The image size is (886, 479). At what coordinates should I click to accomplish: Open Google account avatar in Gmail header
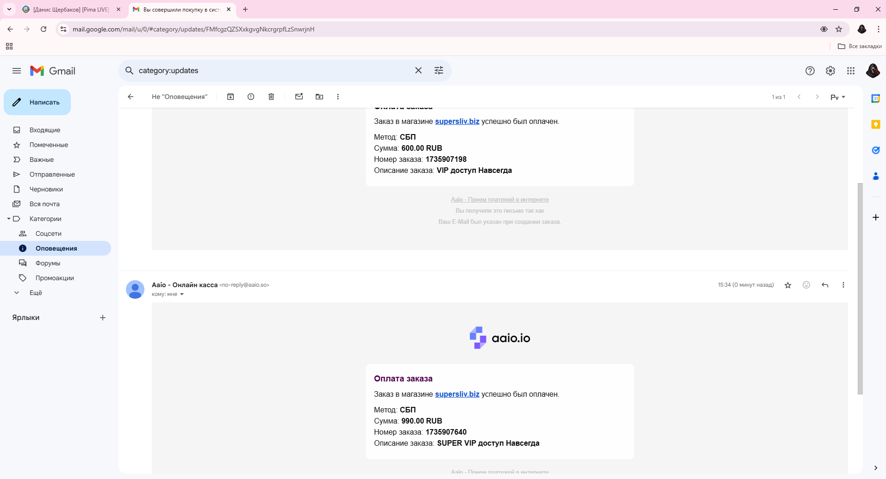click(873, 71)
